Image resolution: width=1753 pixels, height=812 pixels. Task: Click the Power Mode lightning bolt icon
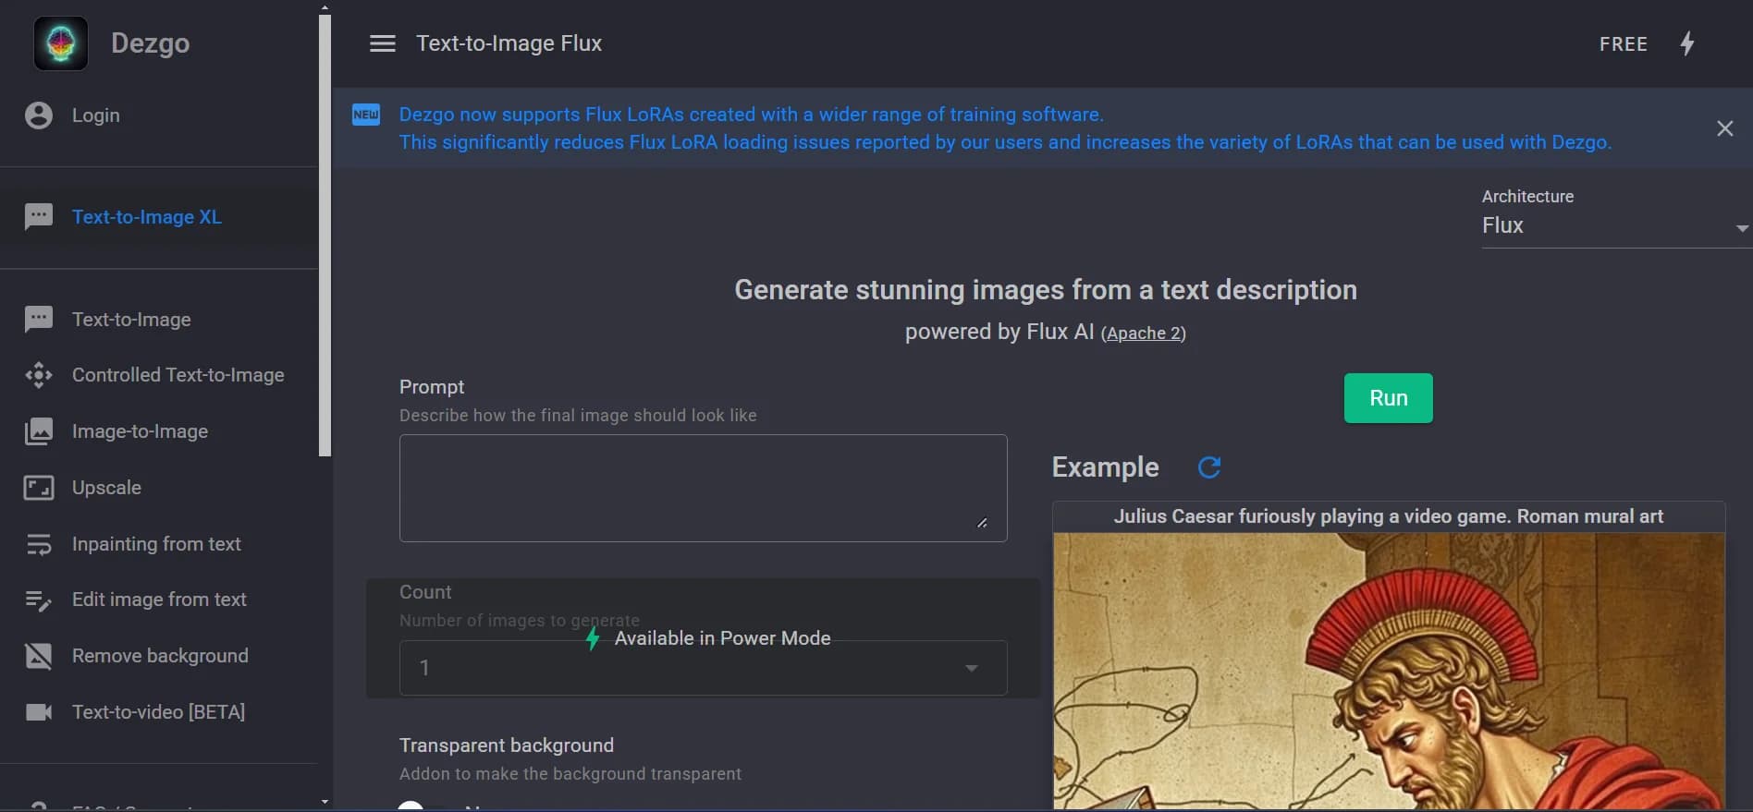[1687, 43]
